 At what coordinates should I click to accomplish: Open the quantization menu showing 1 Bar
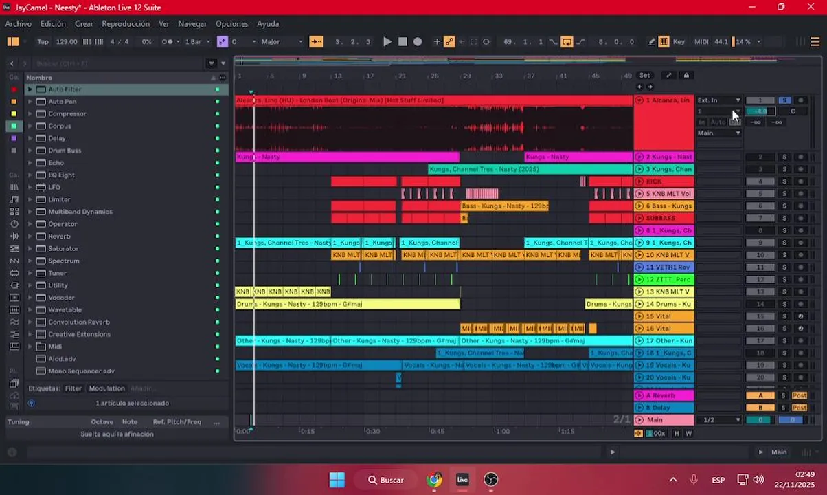click(x=197, y=42)
